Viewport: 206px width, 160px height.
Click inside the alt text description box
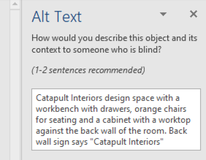tap(116, 120)
